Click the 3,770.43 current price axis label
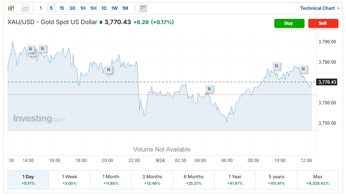The height and width of the screenshot is (196, 346). tap(327, 82)
